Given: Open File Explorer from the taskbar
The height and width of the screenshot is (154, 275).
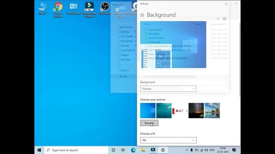Looking at the screenshot, I should tap(143, 150).
